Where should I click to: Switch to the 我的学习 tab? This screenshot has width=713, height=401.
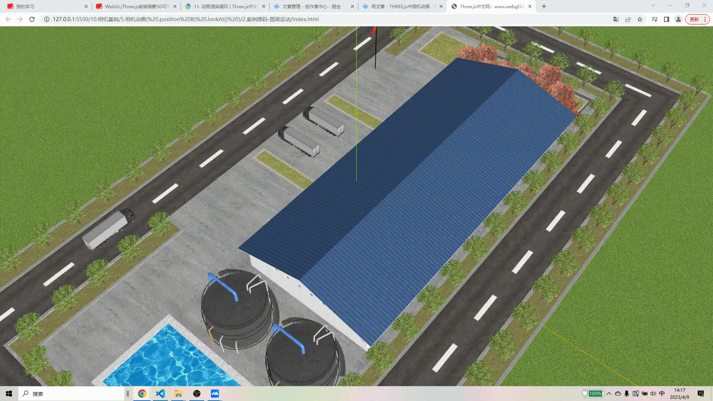click(25, 6)
